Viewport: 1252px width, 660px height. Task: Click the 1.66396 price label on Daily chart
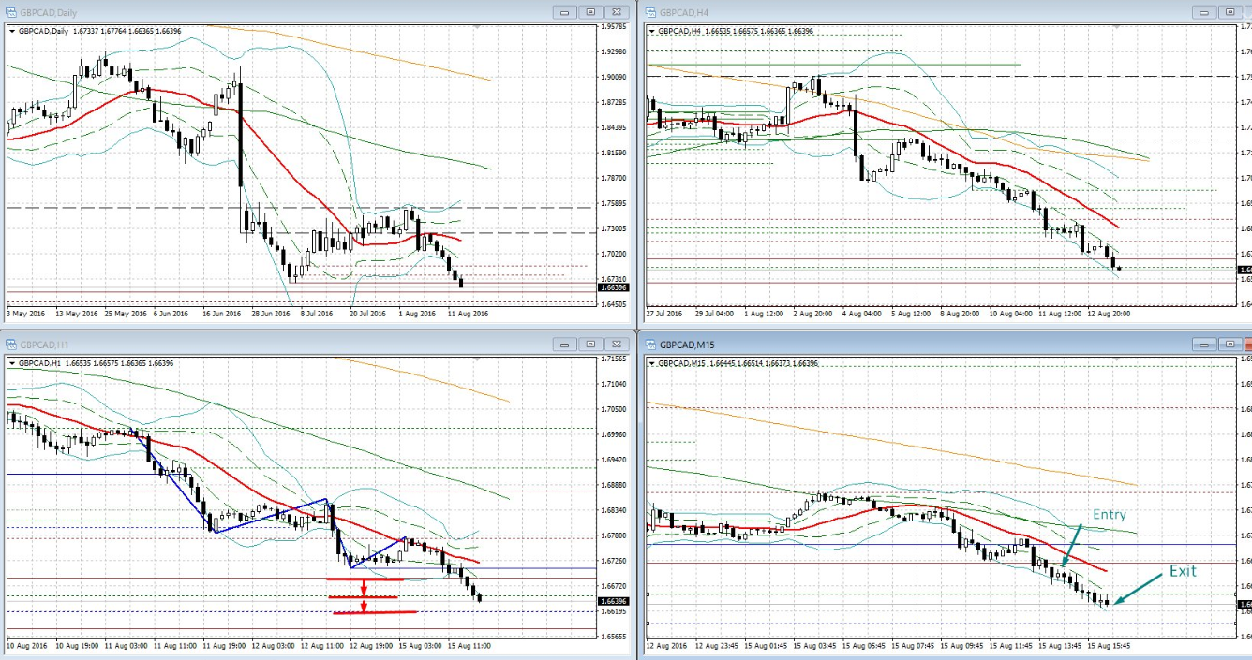[x=613, y=287]
